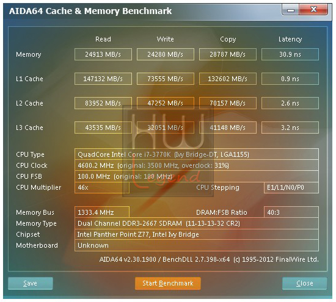Click the red X window close icon

(x=313, y=9)
